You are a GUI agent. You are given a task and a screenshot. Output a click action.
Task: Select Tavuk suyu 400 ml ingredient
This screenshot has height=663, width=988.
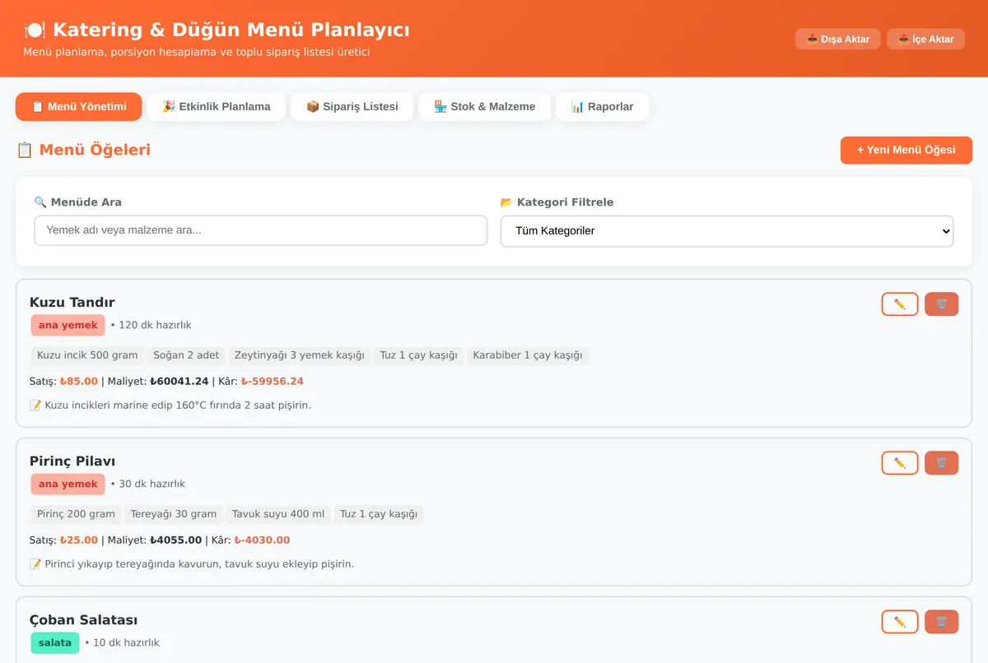click(x=278, y=514)
